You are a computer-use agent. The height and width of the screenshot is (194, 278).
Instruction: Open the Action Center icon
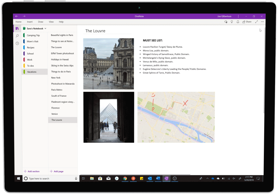coord(259,179)
